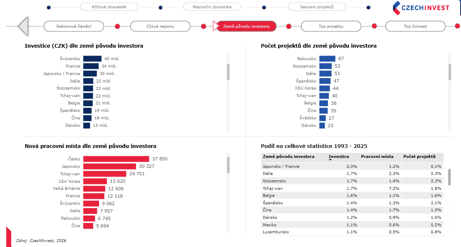Image resolution: width=461 pixels, height=247 pixels.
Task: Go to the Seznam projektů page
Action: click(x=317, y=7)
